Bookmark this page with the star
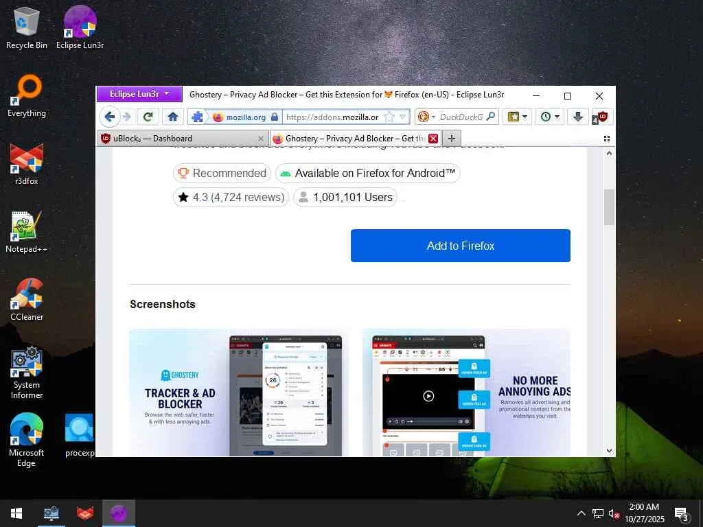The height and width of the screenshot is (527, 703). click(x=389, y=117)
